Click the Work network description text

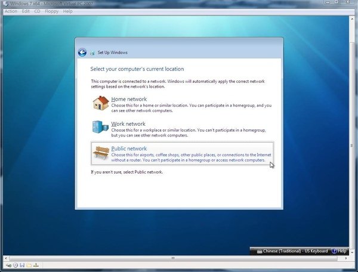pyautogui.click(x=189, y=132)
